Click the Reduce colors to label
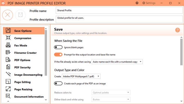184x104 pixels. click(x=63, y=92)
